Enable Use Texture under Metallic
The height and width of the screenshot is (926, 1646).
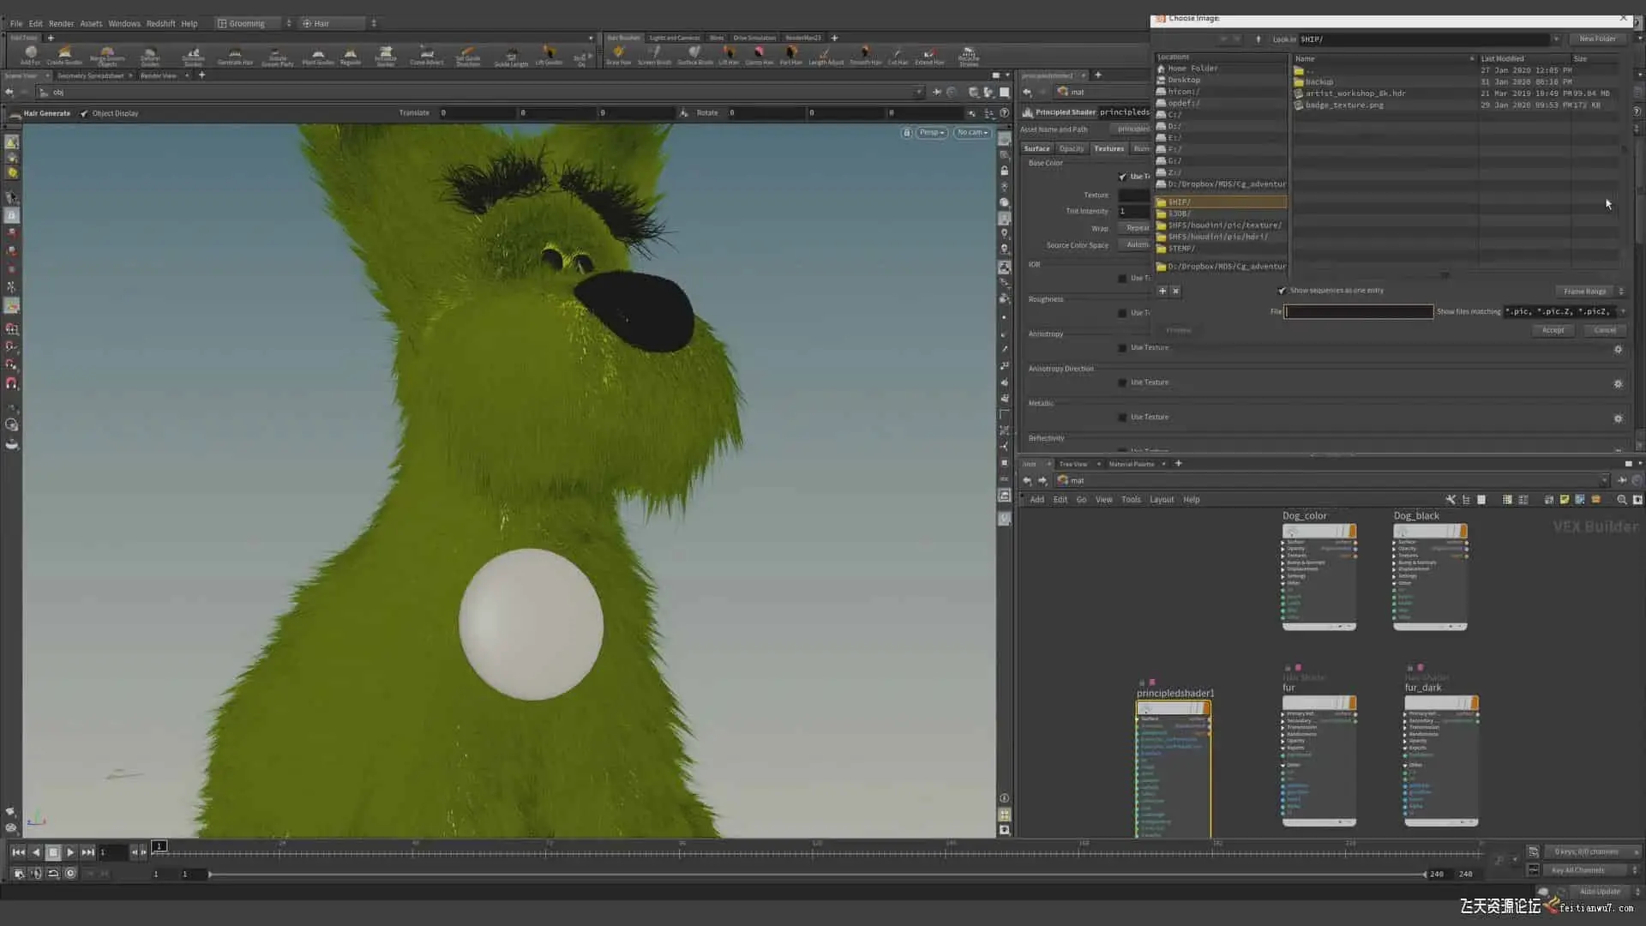click(1122, 418)
